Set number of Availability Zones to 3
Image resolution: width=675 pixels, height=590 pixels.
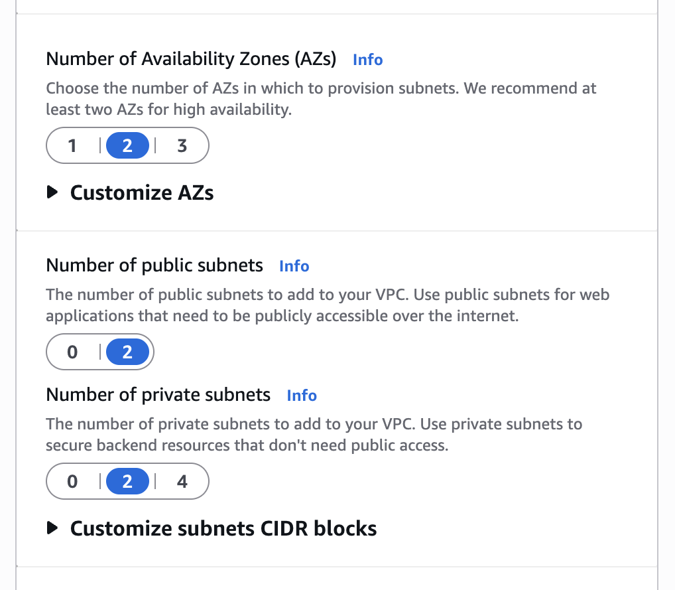[x=182, y=145]
